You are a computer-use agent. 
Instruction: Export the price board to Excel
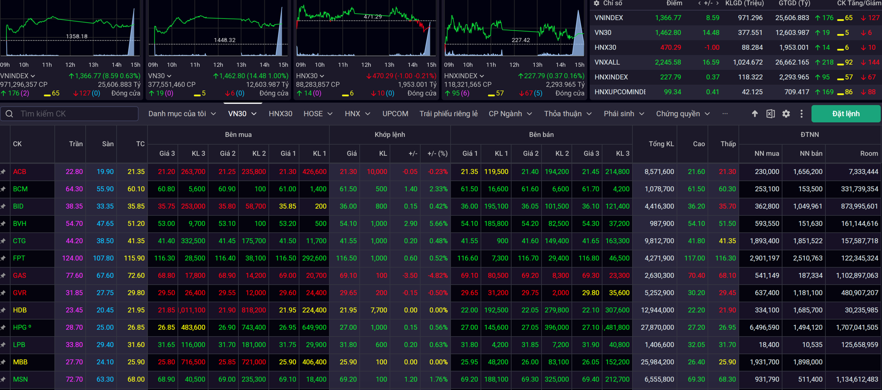[x=770, y=113]
